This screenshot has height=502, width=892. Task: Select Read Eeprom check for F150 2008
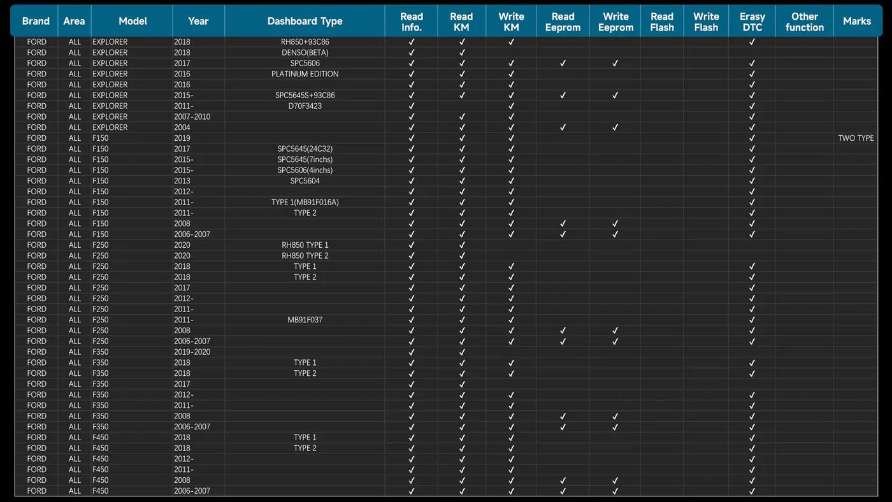[563, 224]
